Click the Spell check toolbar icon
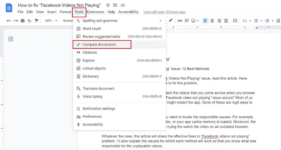The image size is (281, 150). tap(30, 21)
